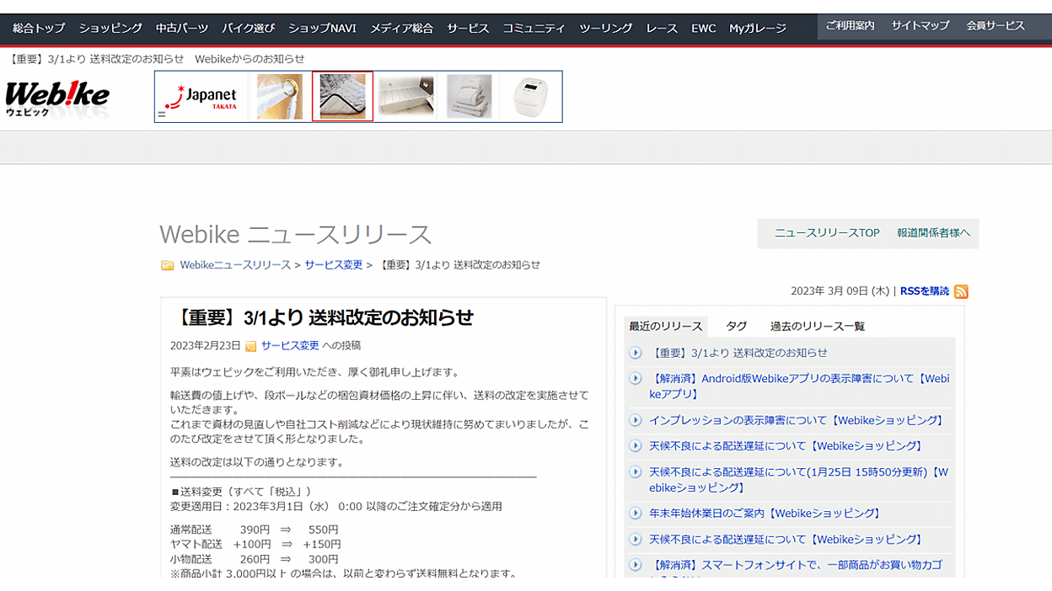Click the article title 【重要】3/1より 送料改定のお知らせ
Image resolution: width=1052 pixels, height=591 pixels.
pyautogui.click(x=325, y=317)
